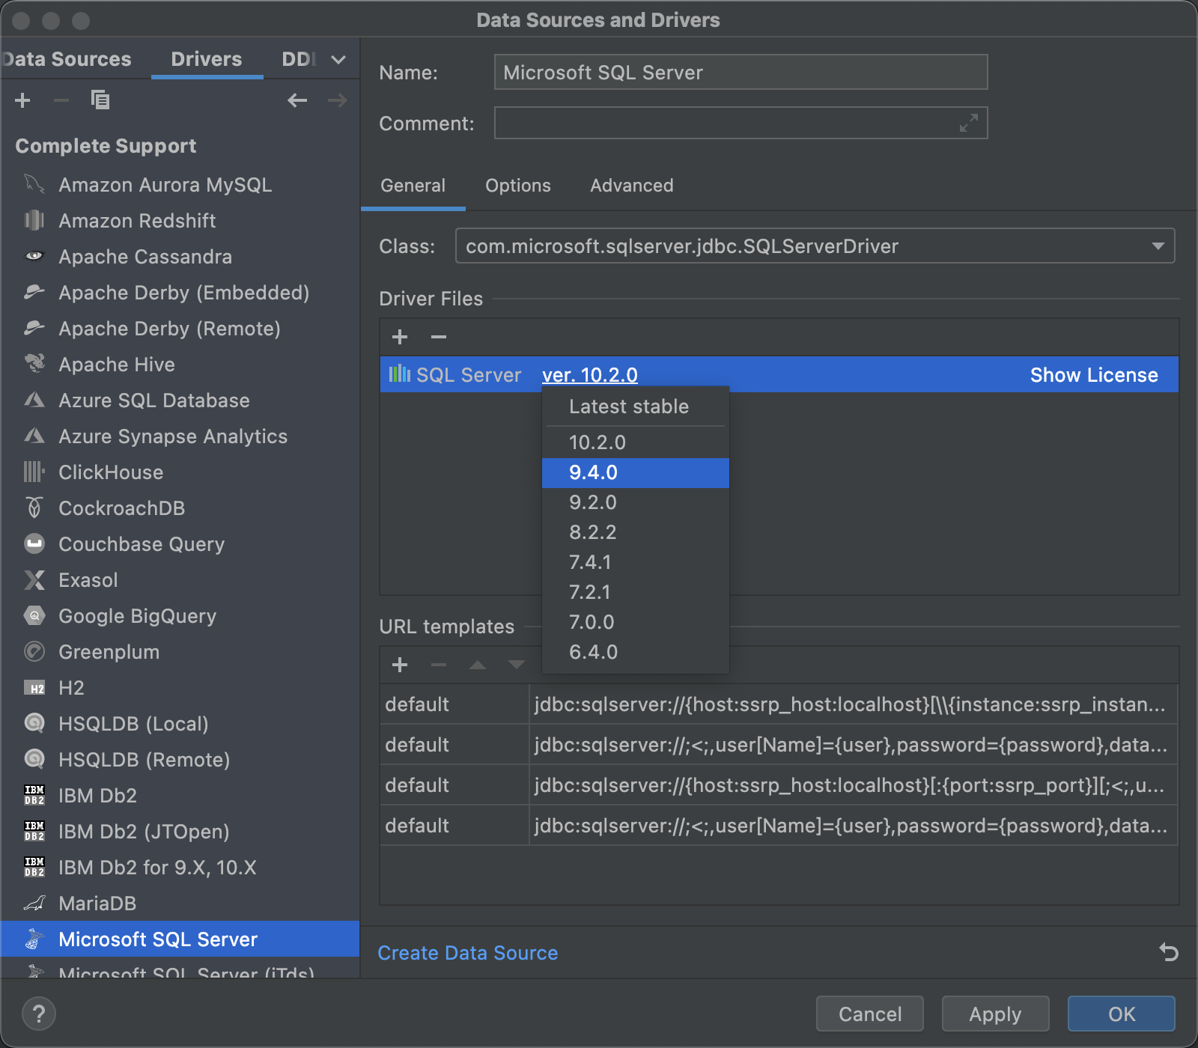Viewport: 1198px width, 1048px height.
Task: Navigate forward with the right arrow
Action: click(x=338, y=100)
